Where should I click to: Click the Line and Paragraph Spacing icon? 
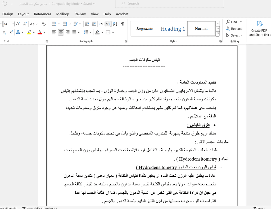[x=86, y=32]
